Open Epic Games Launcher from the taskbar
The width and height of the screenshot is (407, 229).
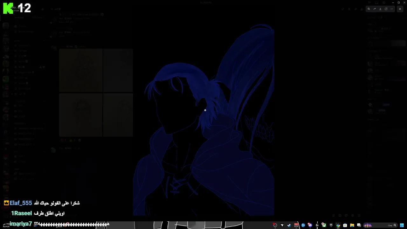pyautogui.click(x=331, y=225)
